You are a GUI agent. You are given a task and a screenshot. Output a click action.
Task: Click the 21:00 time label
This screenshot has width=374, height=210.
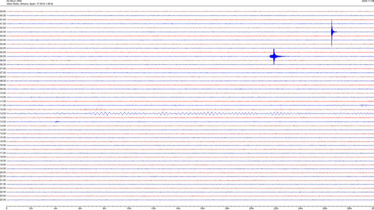(x=3, y=180)
